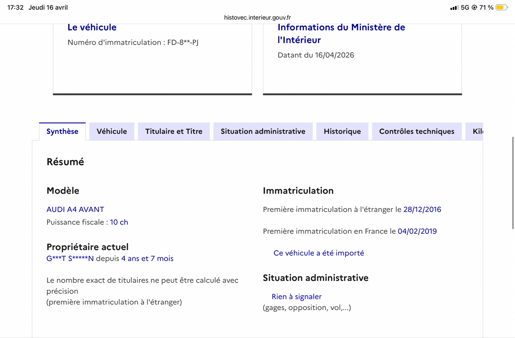Click the "Informations du Ministère de l'Intérieur" heading
Image resolution: width=515 pixels, height=338 pixels.
(x=341, y=33)
